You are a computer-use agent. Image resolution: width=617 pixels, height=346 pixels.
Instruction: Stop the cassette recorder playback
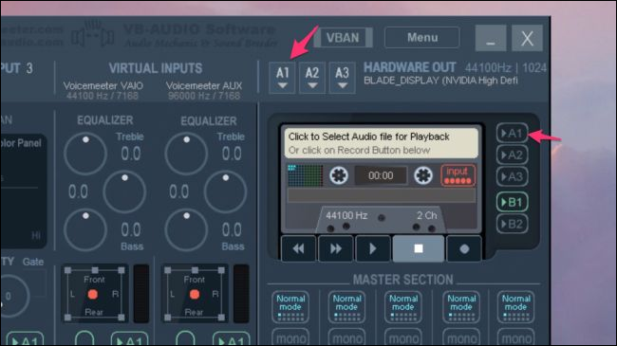click(x=419, y=248)
